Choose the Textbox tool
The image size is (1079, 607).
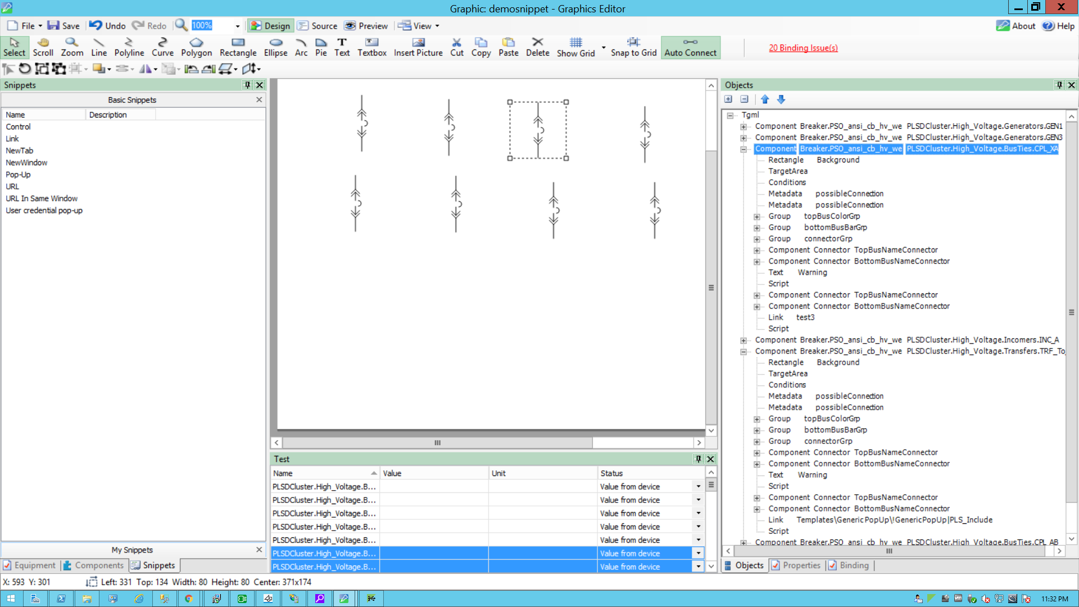tap(371, 47)
